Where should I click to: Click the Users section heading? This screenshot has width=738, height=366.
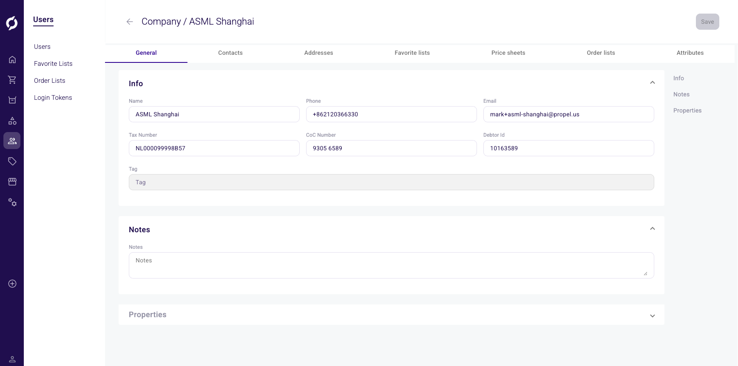43,20
